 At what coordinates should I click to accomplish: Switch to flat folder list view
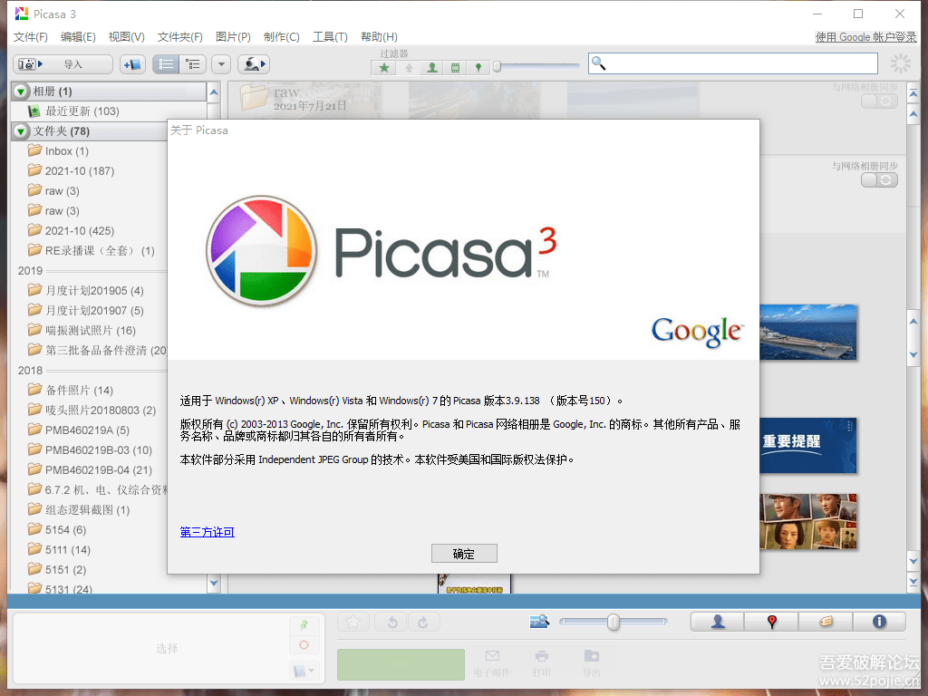pyautogui.click(x=166, y=64)
